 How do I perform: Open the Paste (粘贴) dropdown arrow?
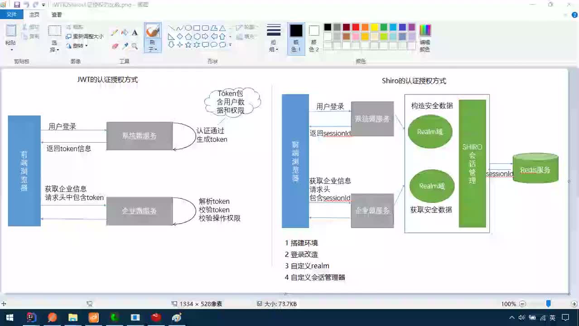(11, 49)
